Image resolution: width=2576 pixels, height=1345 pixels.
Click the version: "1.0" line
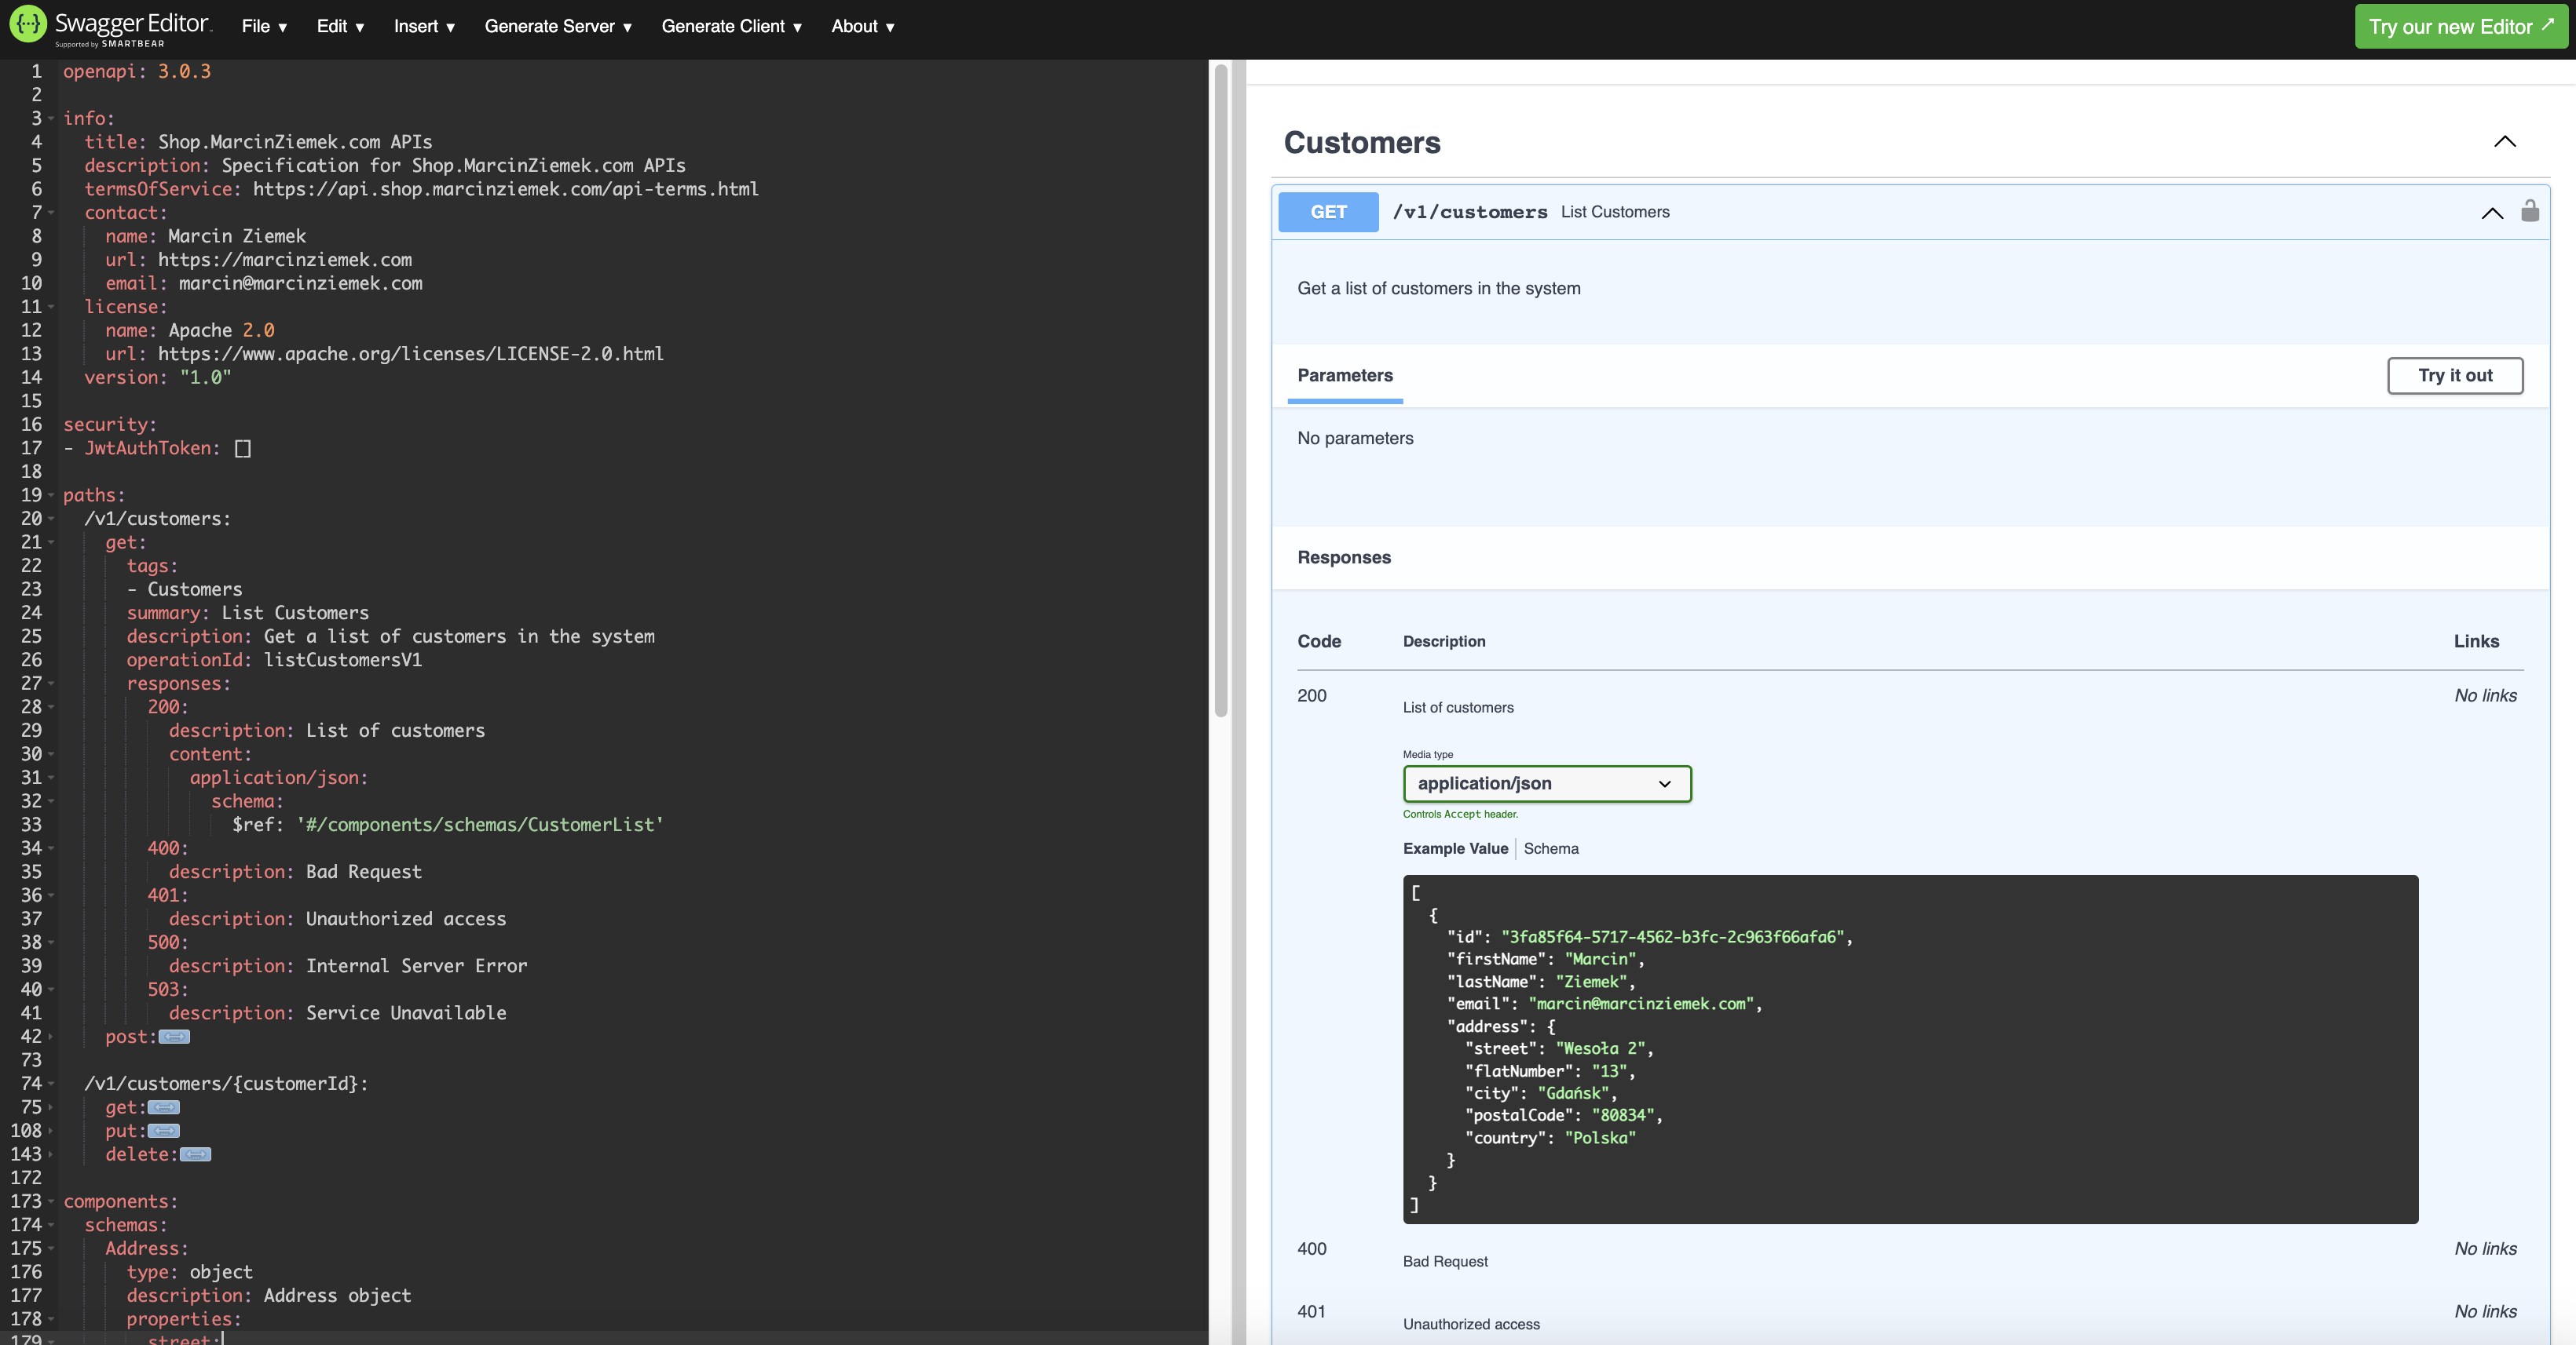(x=158, y=377)
